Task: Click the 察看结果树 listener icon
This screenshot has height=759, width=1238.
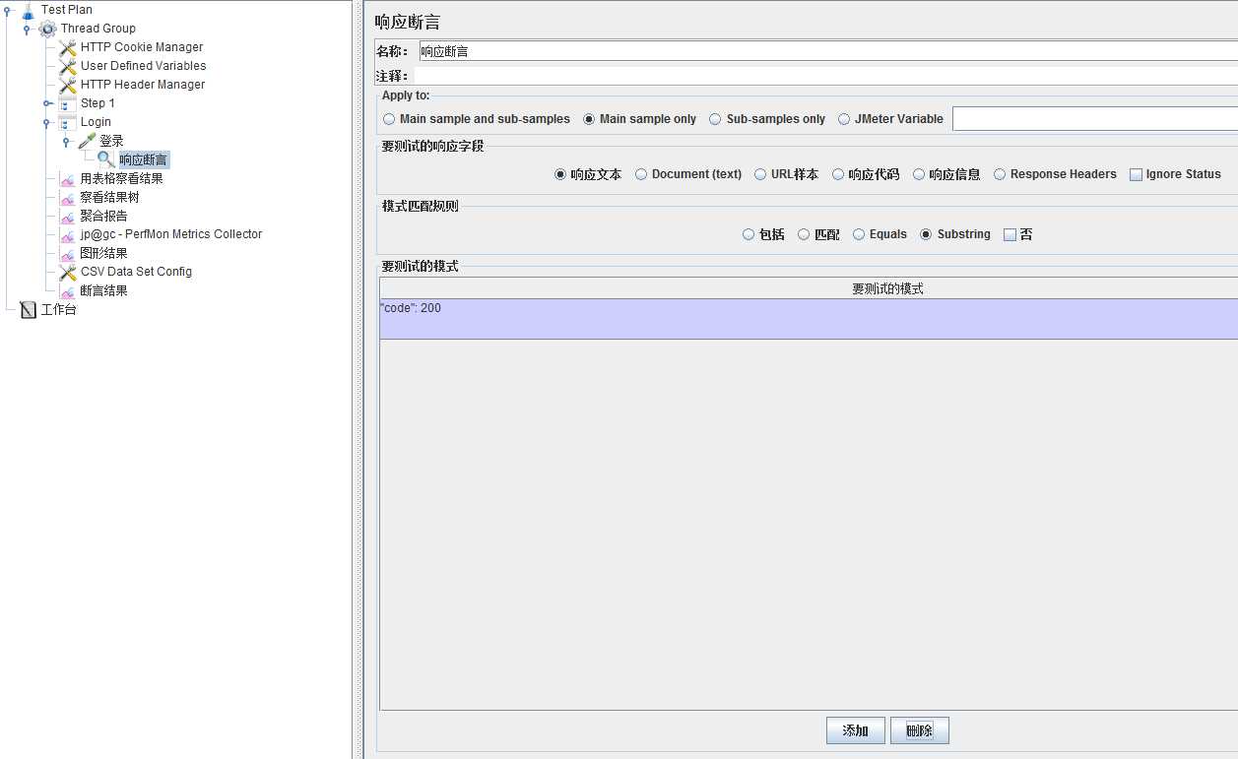Action: (67, 198)
